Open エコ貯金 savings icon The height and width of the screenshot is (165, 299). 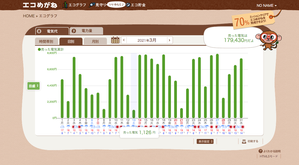tap(128, 5)
